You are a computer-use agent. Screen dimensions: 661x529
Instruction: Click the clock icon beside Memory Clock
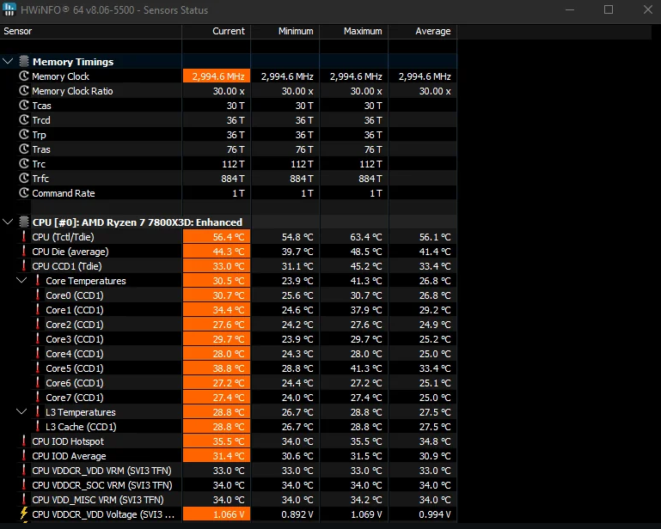click(24, 76)
